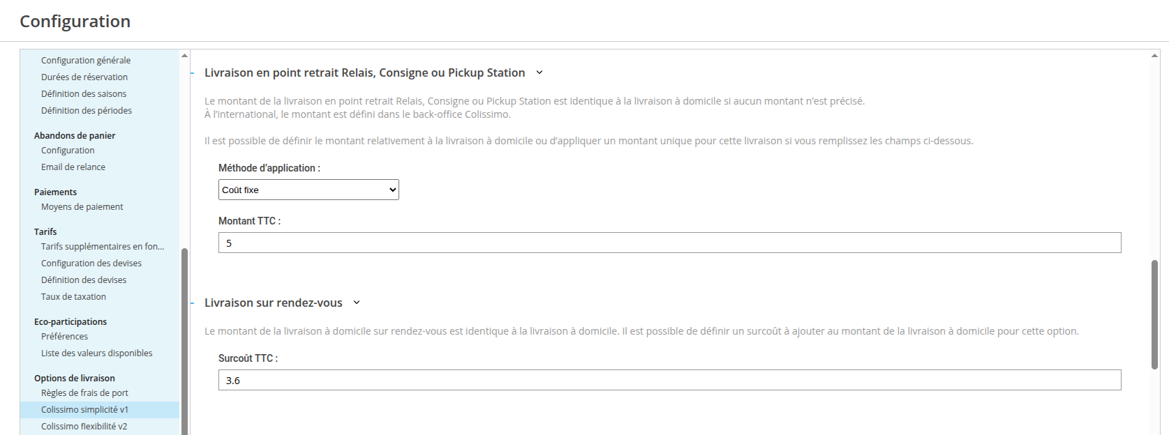Screen dimensions: 1169x435
Task: Open Eco-participations Préférences
Action: tap(64, 337)
